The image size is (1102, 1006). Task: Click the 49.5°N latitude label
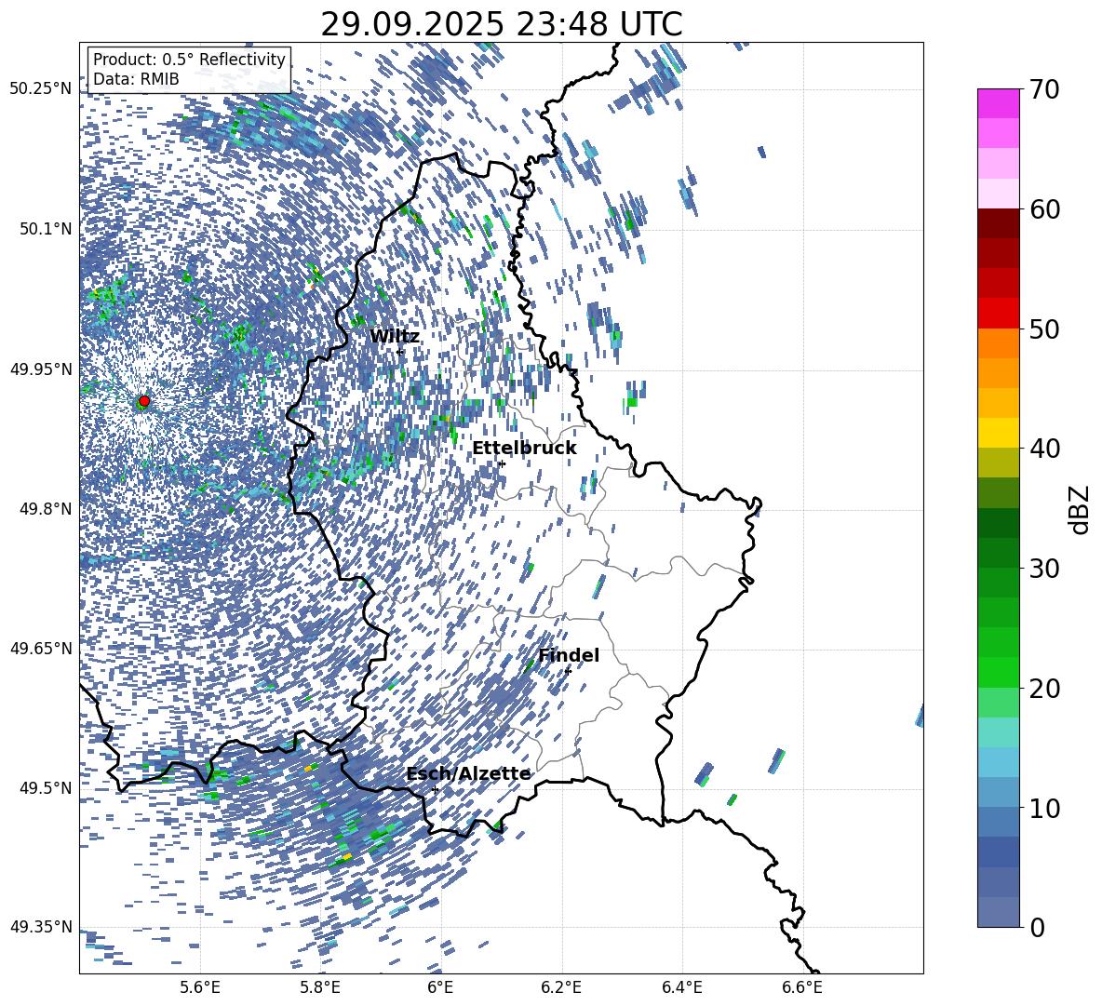(45, 787)
